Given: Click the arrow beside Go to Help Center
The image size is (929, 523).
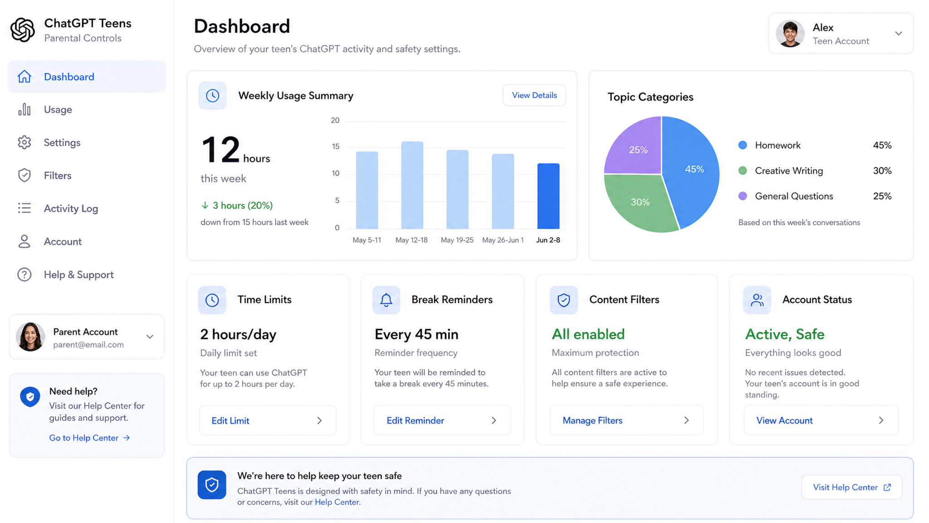Looking at the screenshot, I should pos(127,438).
